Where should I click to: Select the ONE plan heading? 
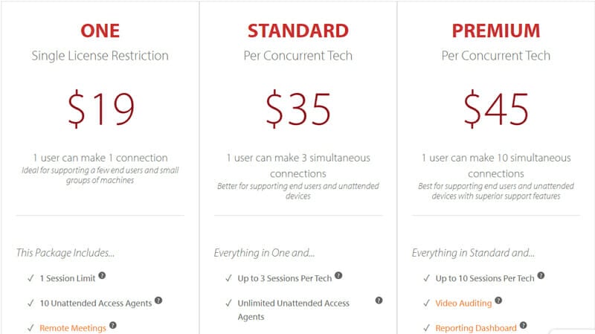100,30
